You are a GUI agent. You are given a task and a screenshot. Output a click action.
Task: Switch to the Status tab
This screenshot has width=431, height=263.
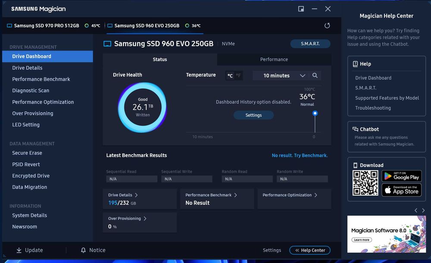point(160,59)
